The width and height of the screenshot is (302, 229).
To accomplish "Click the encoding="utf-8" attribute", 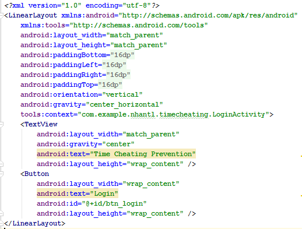I will coord(118,5).
